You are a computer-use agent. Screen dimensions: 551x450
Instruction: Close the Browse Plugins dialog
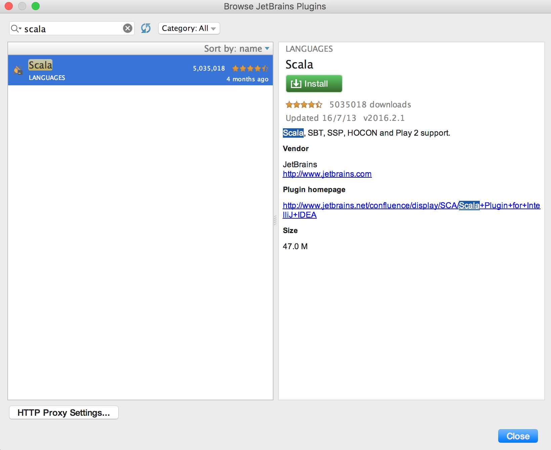click(x=518, y=436)
